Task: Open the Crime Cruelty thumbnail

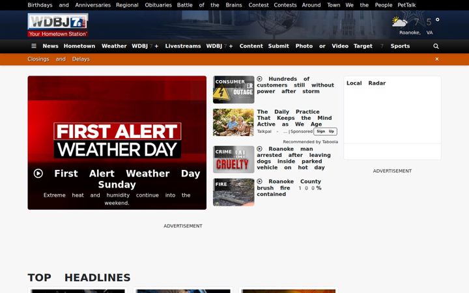Action: 234,160
